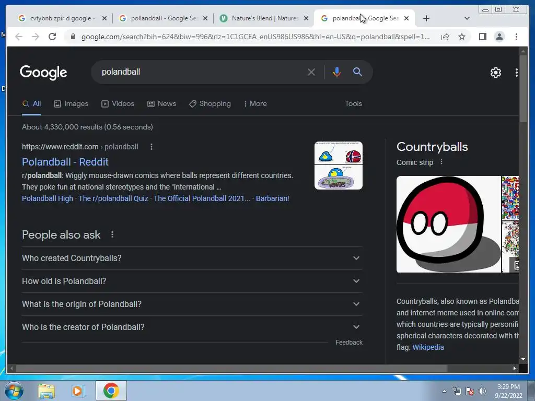Select the Shopping search tab

coord(210,104)
